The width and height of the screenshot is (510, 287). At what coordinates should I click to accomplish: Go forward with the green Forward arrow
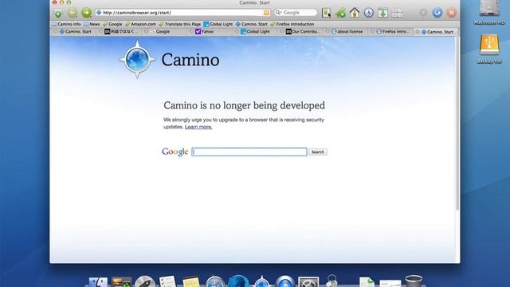pyautogui.click(x=87, y=13)
